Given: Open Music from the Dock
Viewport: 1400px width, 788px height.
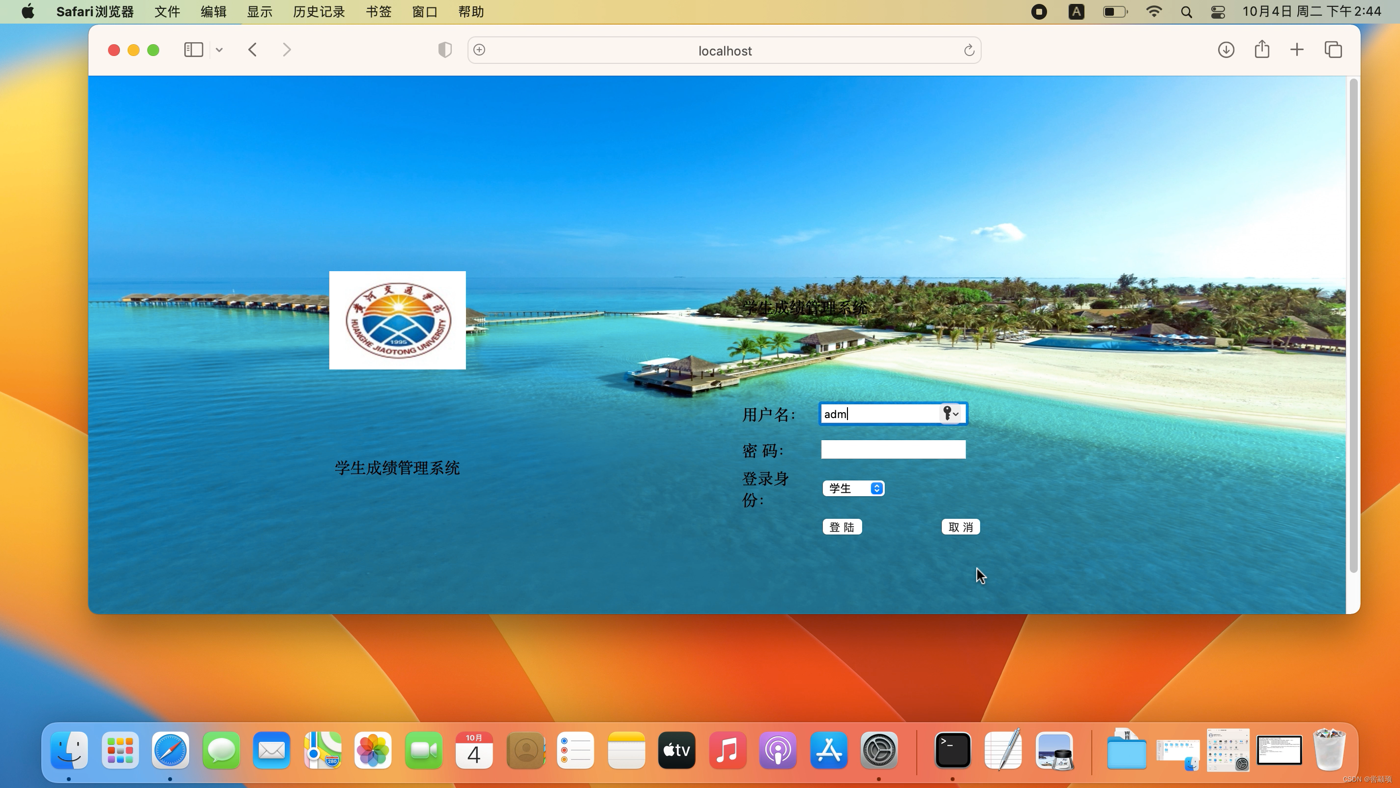Looking at the screenshot, I should pos(727,750).
